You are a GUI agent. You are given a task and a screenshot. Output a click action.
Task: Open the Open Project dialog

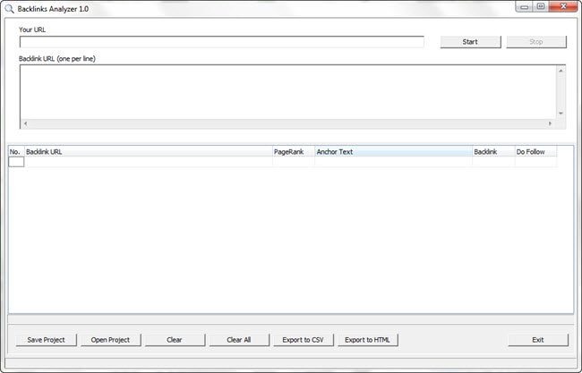click(110, 340)
